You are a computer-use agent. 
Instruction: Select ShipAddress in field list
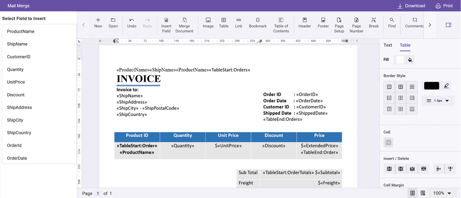(39, 107)
